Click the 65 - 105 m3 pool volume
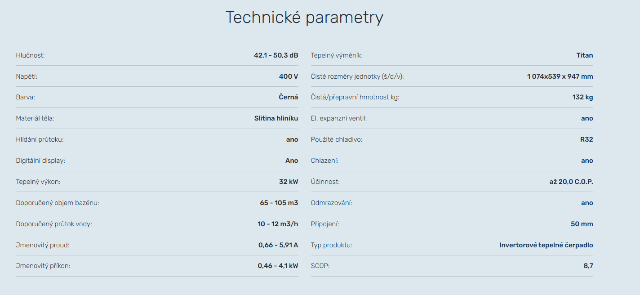640x295 pixels. [x=279, y=203]
